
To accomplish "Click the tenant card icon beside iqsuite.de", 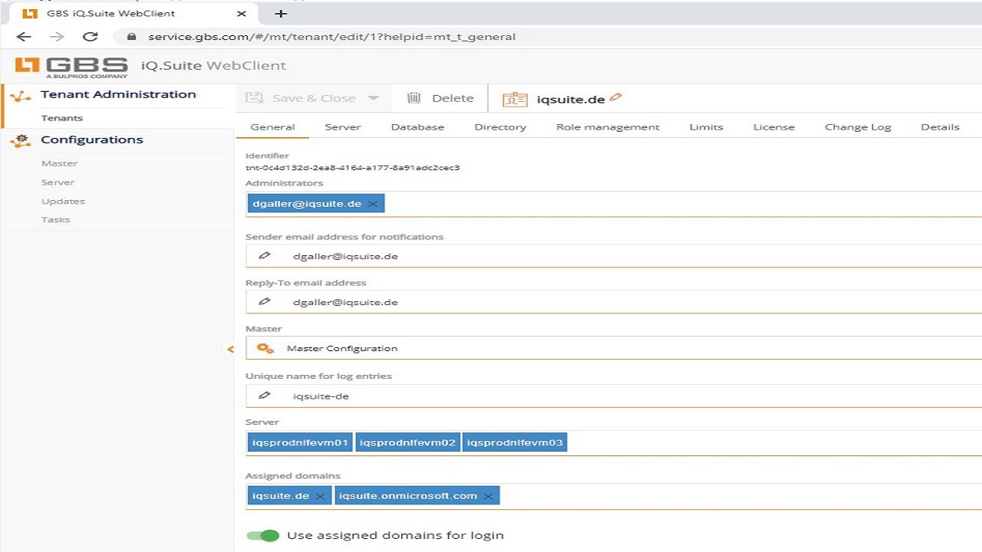I will click(x=515, y=100).
